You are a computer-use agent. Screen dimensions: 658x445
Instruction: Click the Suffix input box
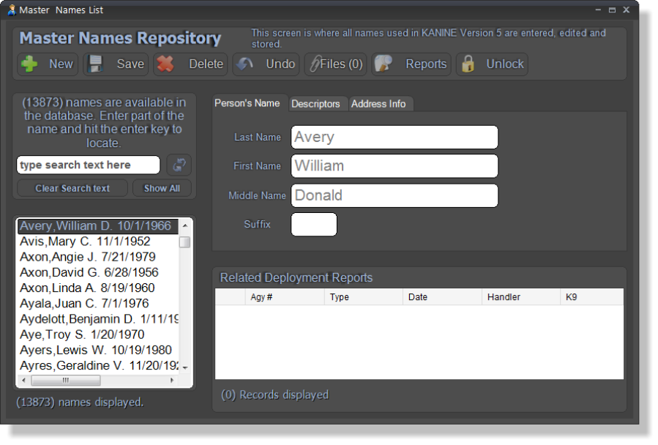pos(314,224)
